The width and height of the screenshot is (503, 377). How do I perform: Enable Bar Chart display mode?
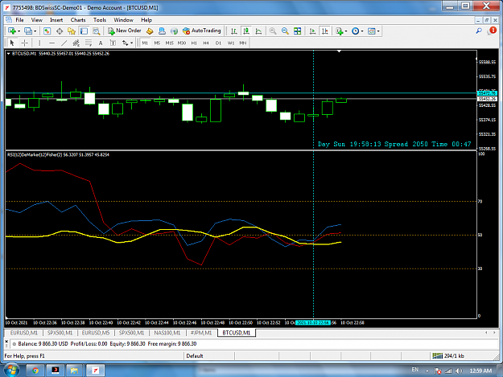[234, 31]
